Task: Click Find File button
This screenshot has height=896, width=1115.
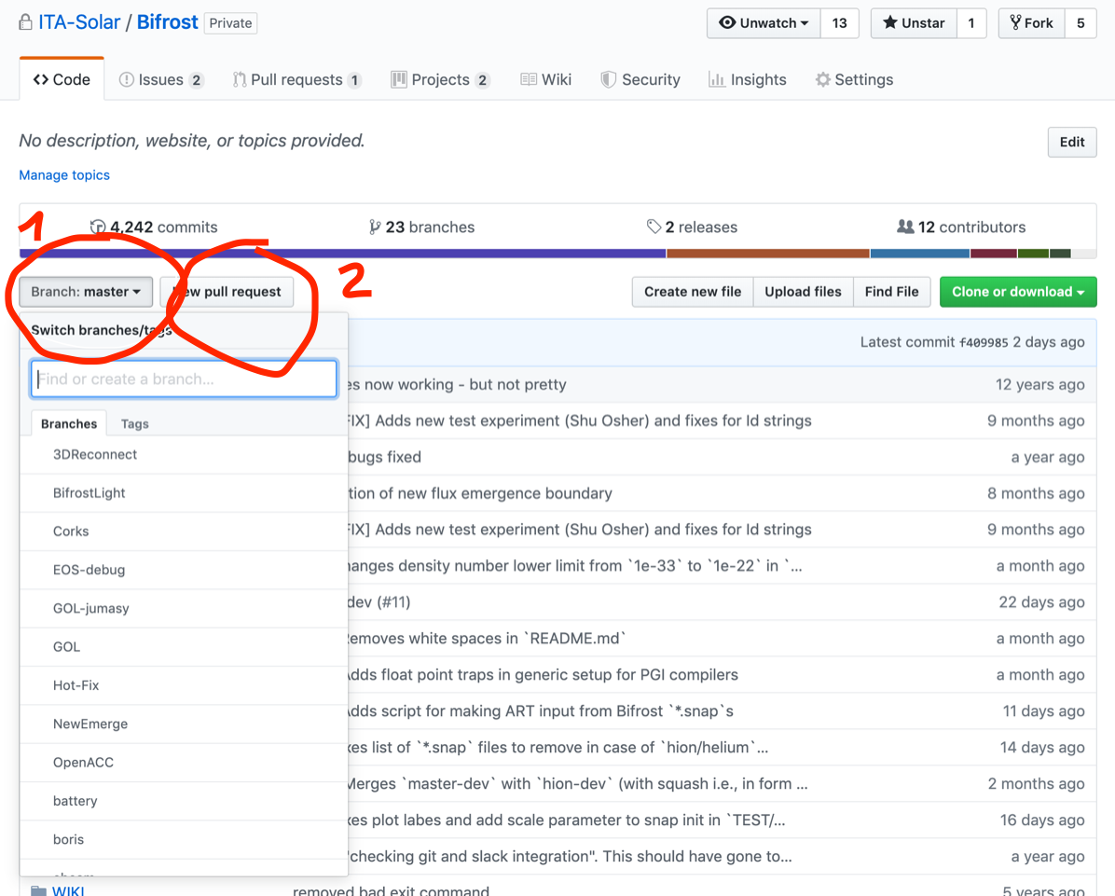Action: click(891, 292)
